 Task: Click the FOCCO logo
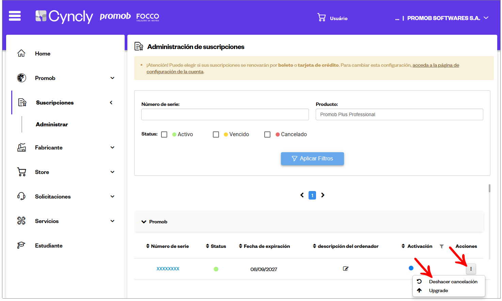pos(147,17)
